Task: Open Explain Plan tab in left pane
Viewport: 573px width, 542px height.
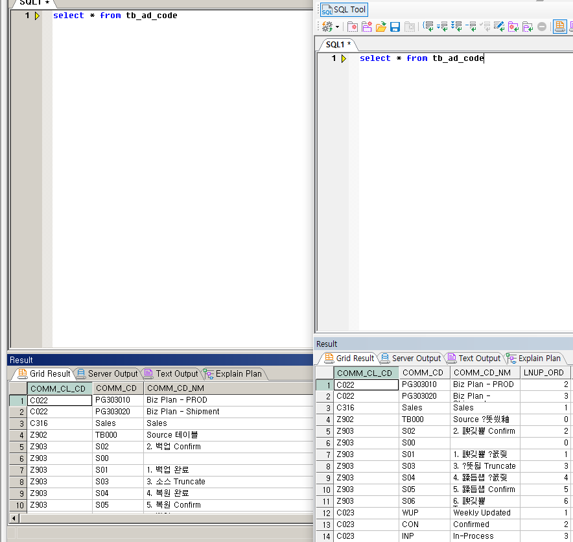Action: (x=233, y=373)
